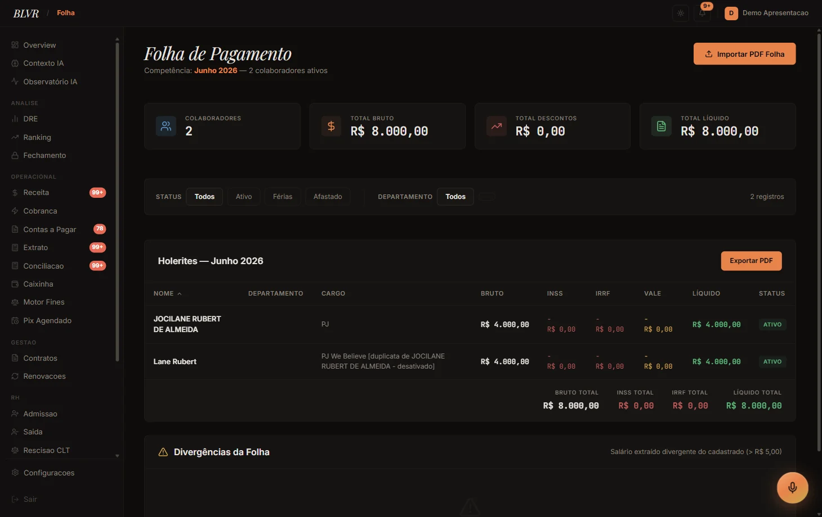The image size is (822, 517).
Task: Open the Saida user-minus icon
Action: coord(15,432)
